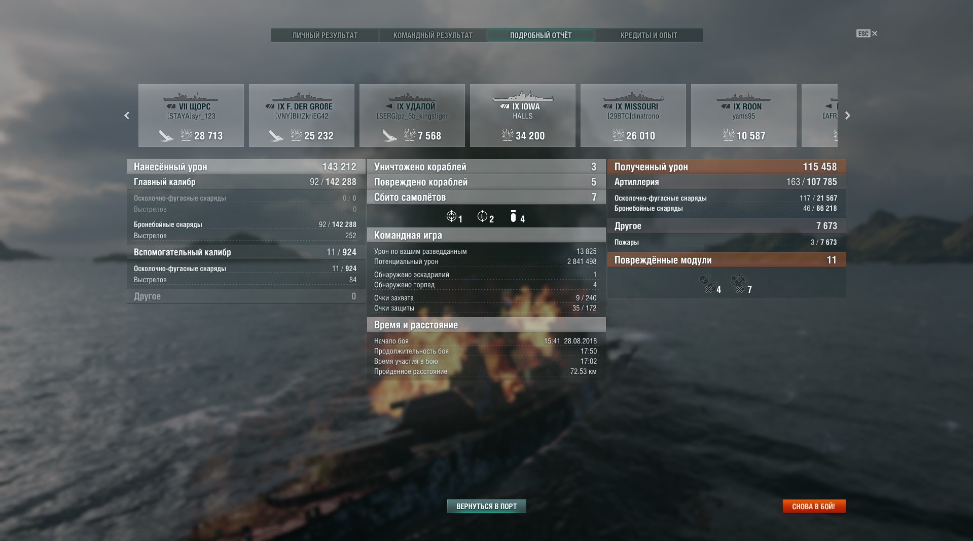973x541 pixels.
Task: Click the damage burst icon on Iowa card
Action: pos(507,135)
